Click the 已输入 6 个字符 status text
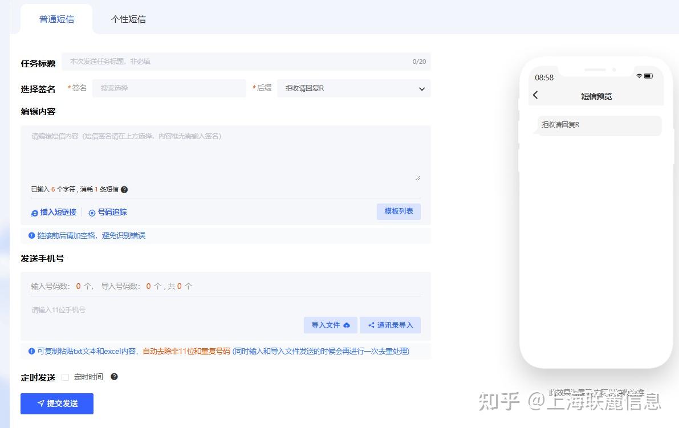Viewport: 679px width, 428px height. [x=53, y=189]
